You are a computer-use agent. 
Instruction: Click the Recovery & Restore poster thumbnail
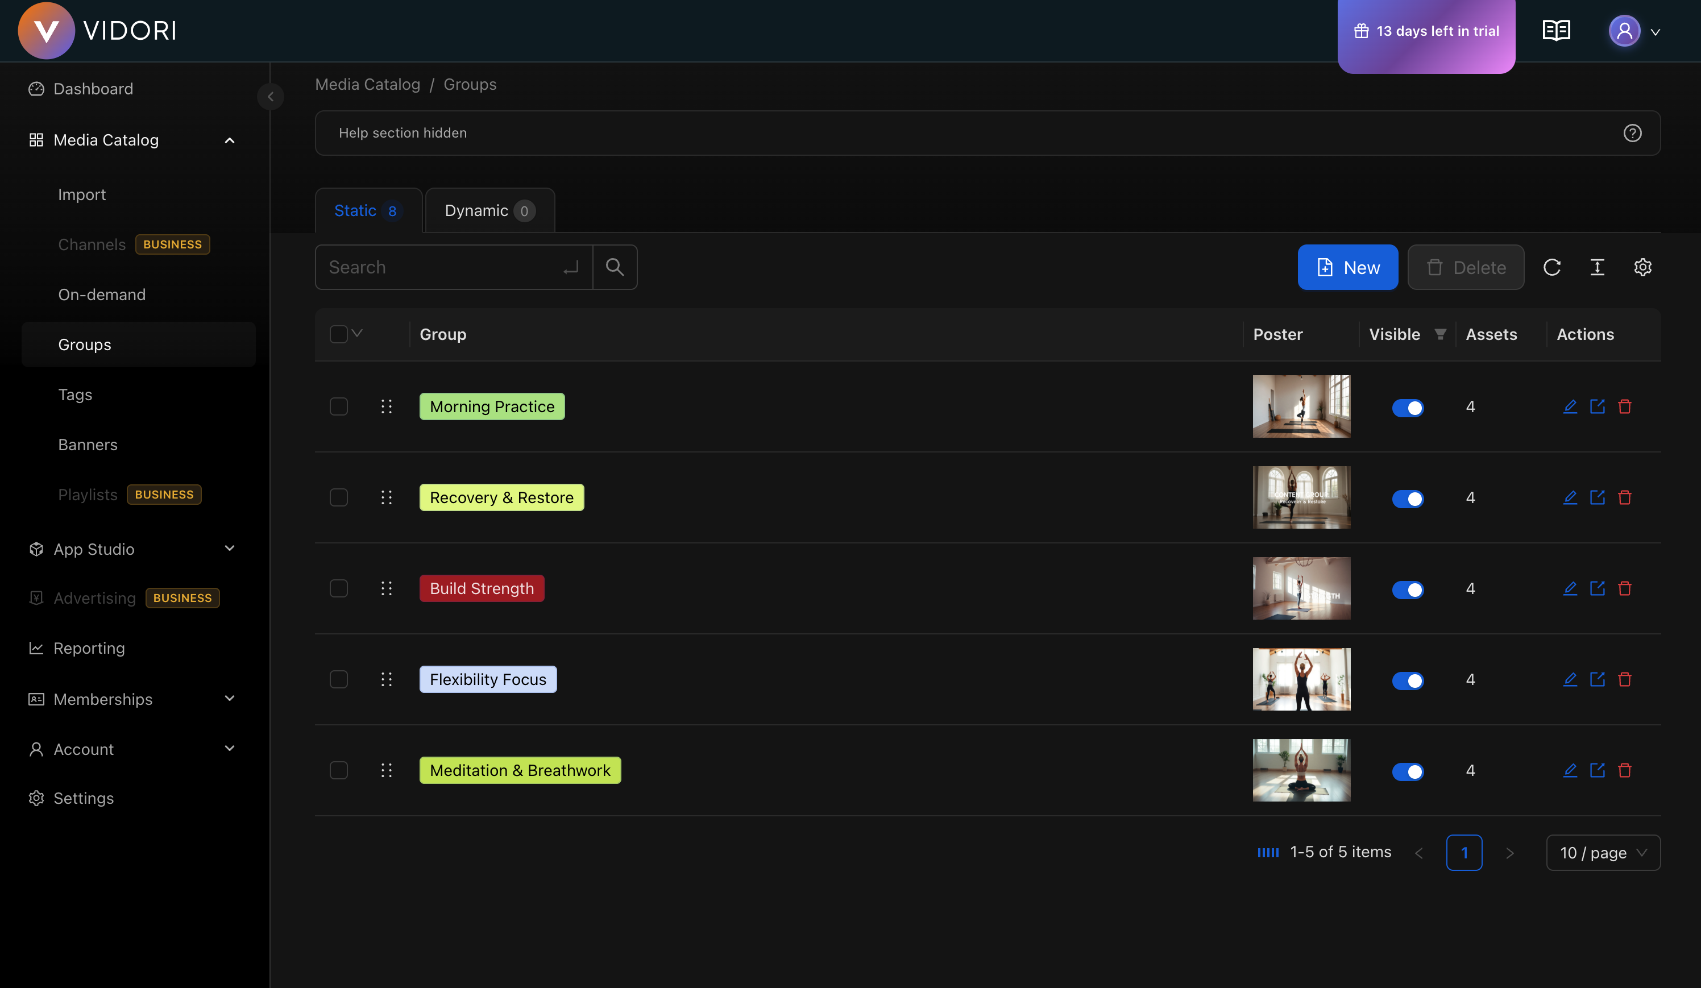(x=1301, y=497)
